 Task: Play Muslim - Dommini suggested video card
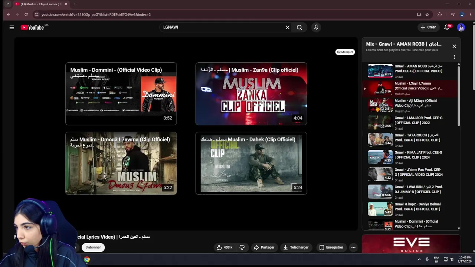coord(121,94)
